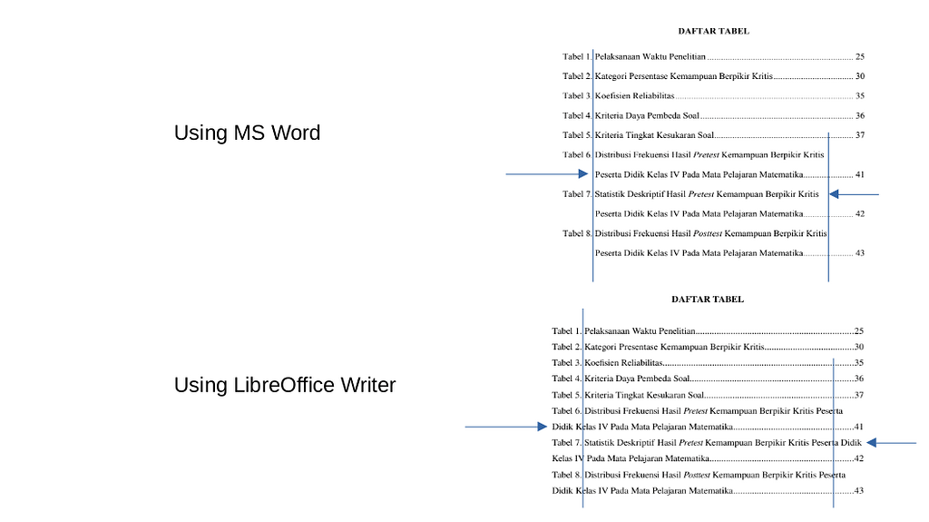
Task: Click 'Kriteria Tingkat Kesukaran Soal' in MS Word sample
Action: click(x=654, y=135)
